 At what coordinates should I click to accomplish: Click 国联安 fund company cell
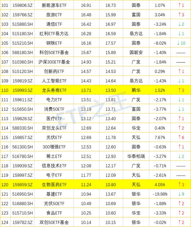coord(136,52)
